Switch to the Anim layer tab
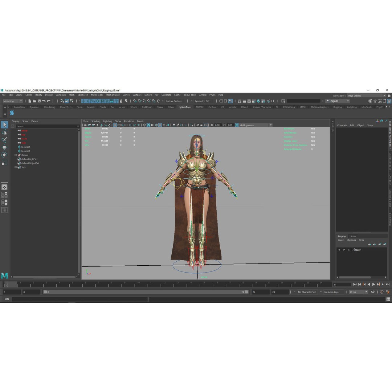Viewport: 392px width, 392px height. 353,236
